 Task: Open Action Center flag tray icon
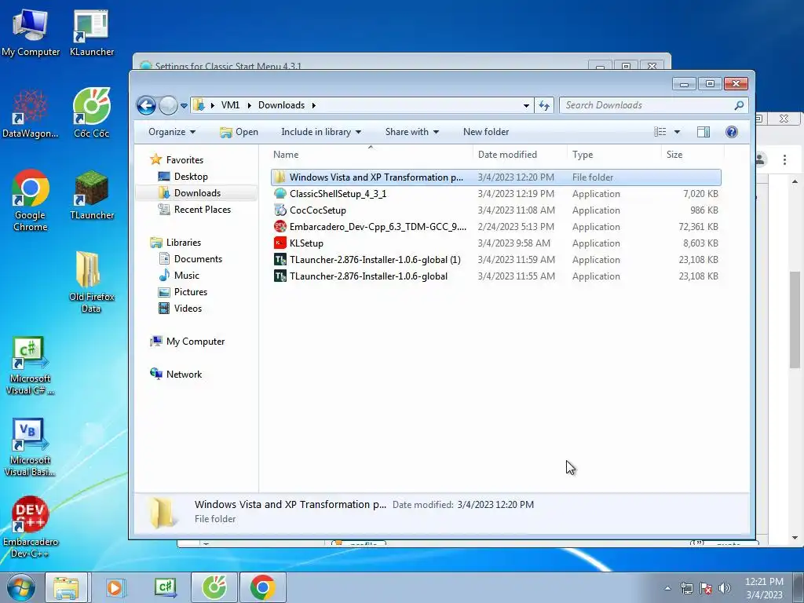point(706,588)
